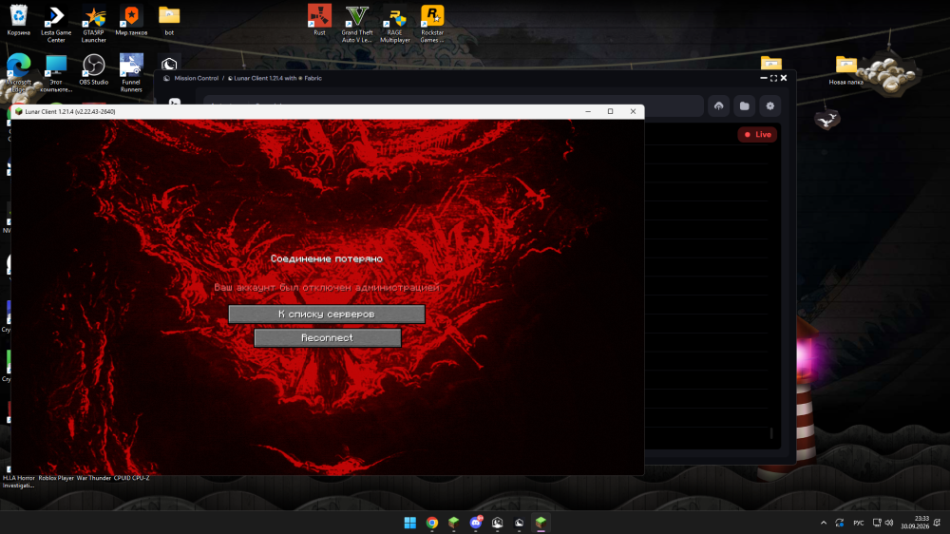Viewport: 950px width, 534px height.
Task: Open upload icon in Mission Control toolbar
Action: click(718, 106)
